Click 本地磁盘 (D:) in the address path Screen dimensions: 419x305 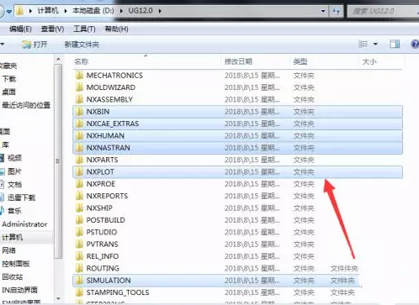[x=93, y=11]
